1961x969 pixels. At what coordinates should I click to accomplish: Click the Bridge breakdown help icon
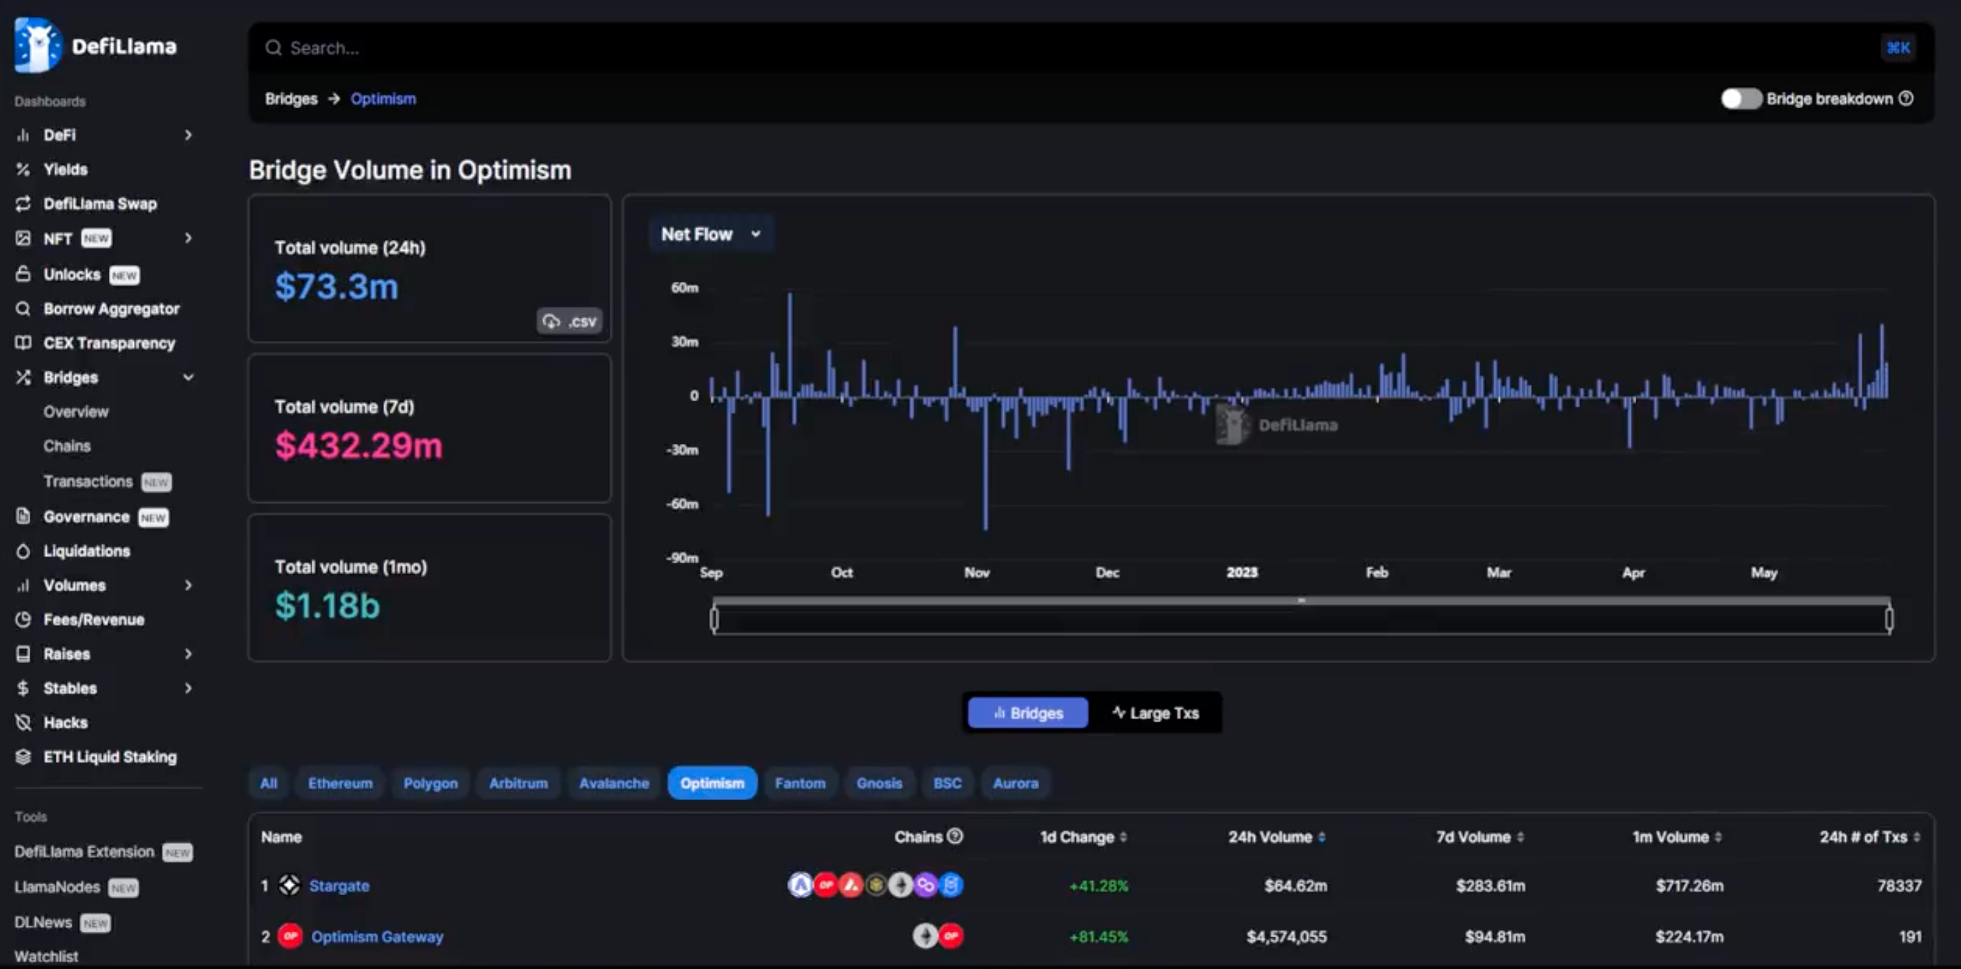(1905, 99)
